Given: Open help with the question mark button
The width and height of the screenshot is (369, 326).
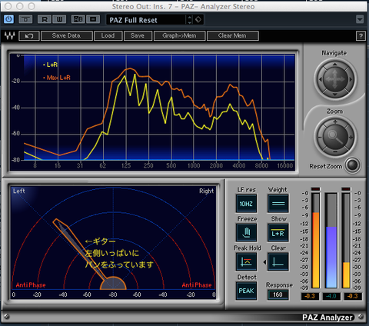Looking at the screenshot, I should click(x=361, y=36).
